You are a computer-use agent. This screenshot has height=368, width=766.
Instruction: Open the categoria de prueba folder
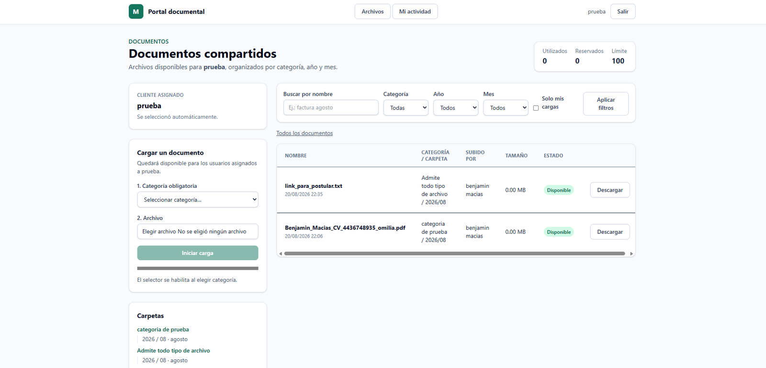pyautogui.click(x=163, y=330)
